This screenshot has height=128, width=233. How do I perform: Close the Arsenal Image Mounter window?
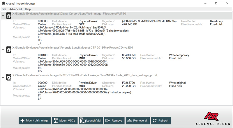pos(227,3)
